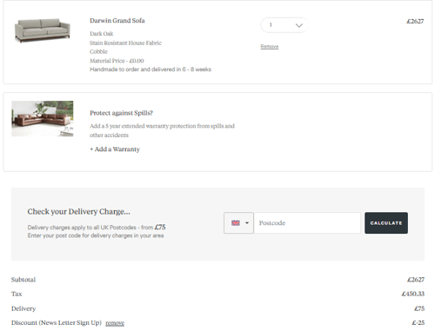Viewport: 435px width, 331px height.
Task: Click 'Stain Resistant House Fabric' text
Action: [125, 43]
